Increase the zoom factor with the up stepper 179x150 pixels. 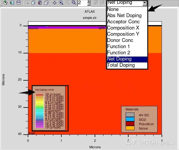pyautogui.click(x=89, y=1)
